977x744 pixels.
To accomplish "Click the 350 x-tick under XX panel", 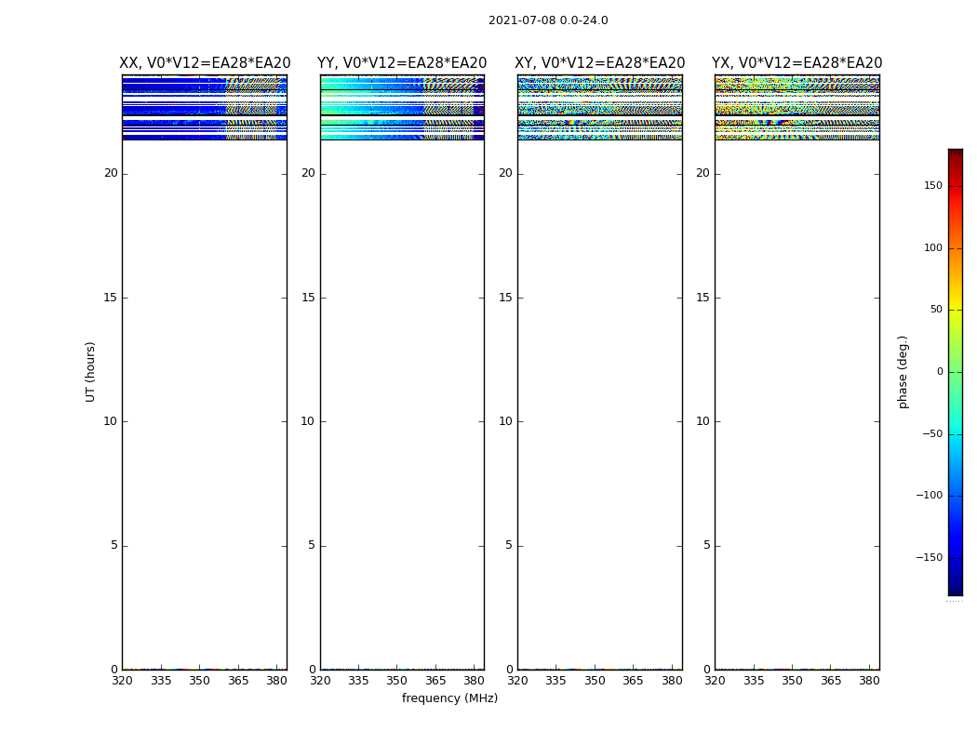I will [x=199, y=681].
